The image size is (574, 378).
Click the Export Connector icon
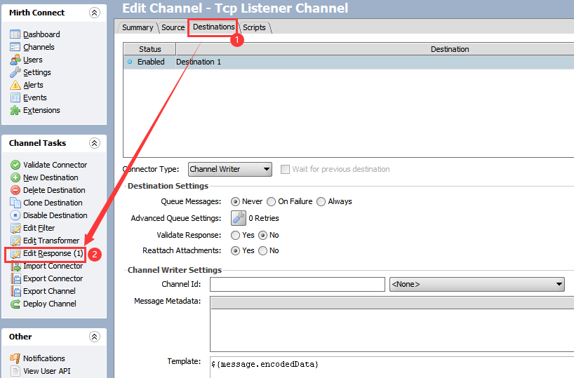[x=15, y=279]
